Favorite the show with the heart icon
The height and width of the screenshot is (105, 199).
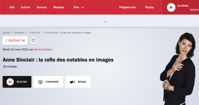coord(33,40)
